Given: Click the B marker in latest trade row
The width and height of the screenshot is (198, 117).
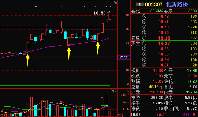Looking at the screenshot, I should (x=194, y=115).
